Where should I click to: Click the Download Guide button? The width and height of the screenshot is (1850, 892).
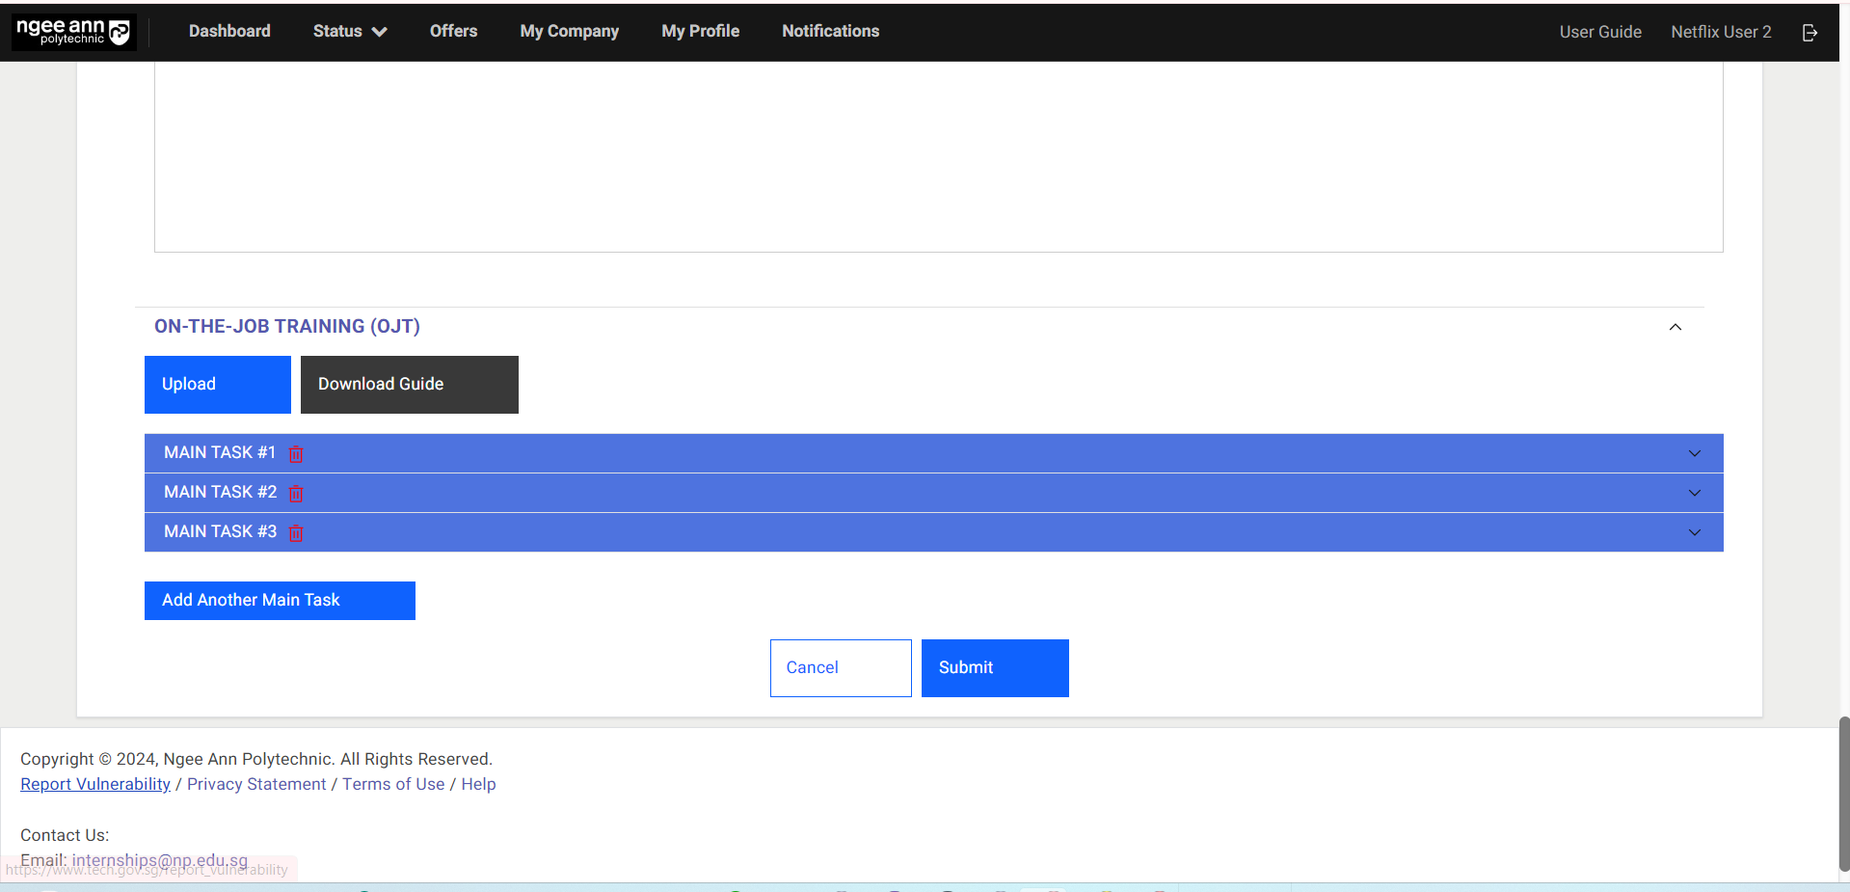[409, 385]
